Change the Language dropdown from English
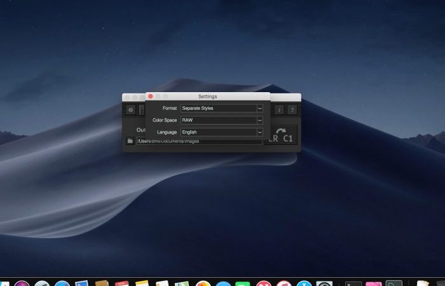This screenshot has height=286, width=445. point(222,132)
